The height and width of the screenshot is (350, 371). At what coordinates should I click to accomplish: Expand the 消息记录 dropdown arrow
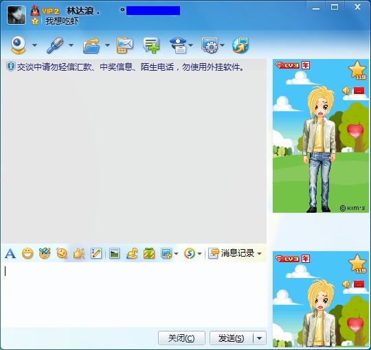259,254
